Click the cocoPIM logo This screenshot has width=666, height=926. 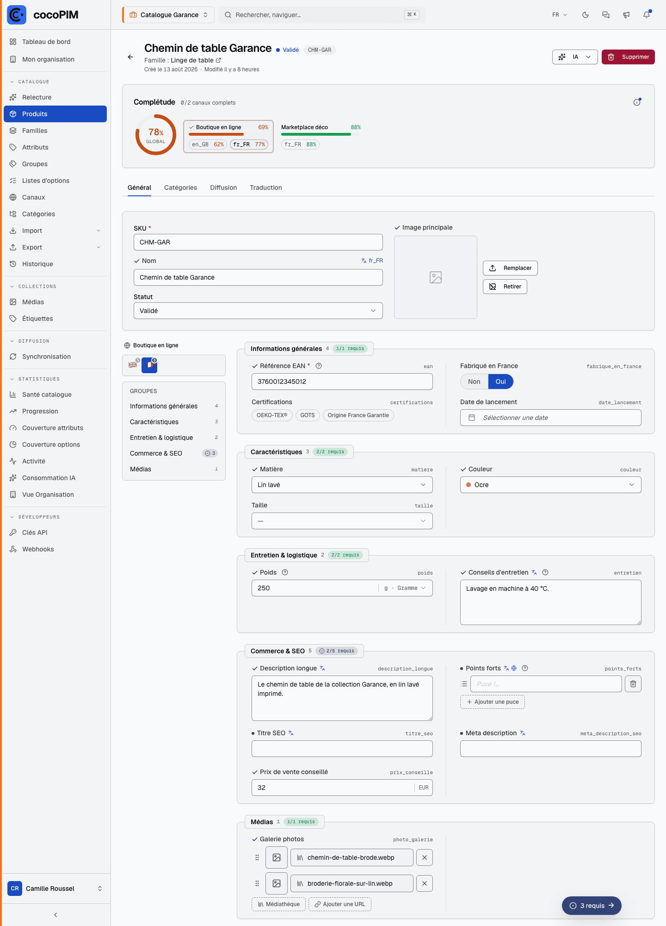(43, 15)
